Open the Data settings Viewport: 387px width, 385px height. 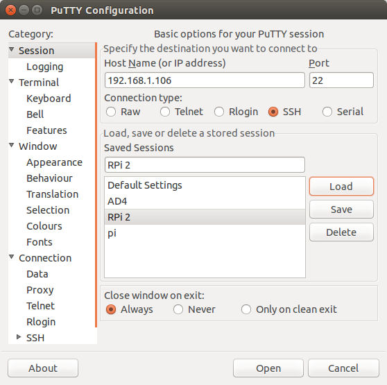(37, 274)
